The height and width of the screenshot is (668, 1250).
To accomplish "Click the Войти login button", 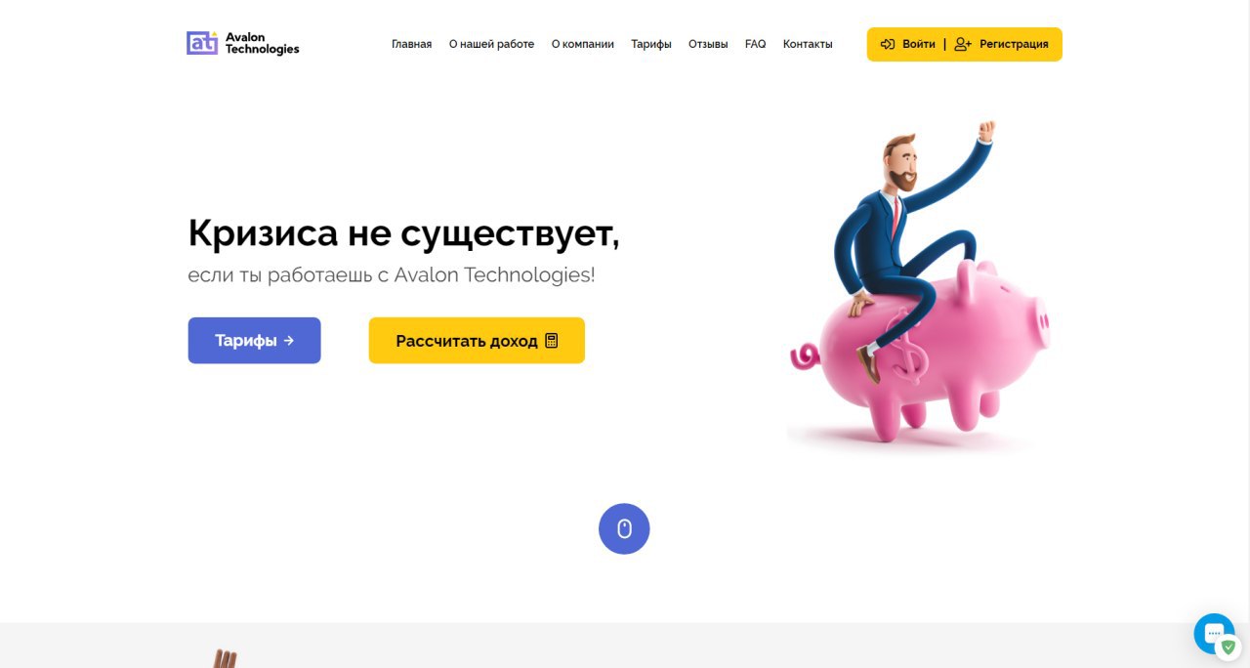I will [x=907, y=44].
